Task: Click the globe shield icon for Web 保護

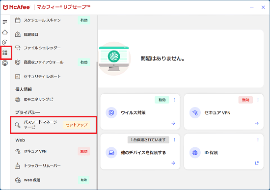Action: tap(18, 180)
